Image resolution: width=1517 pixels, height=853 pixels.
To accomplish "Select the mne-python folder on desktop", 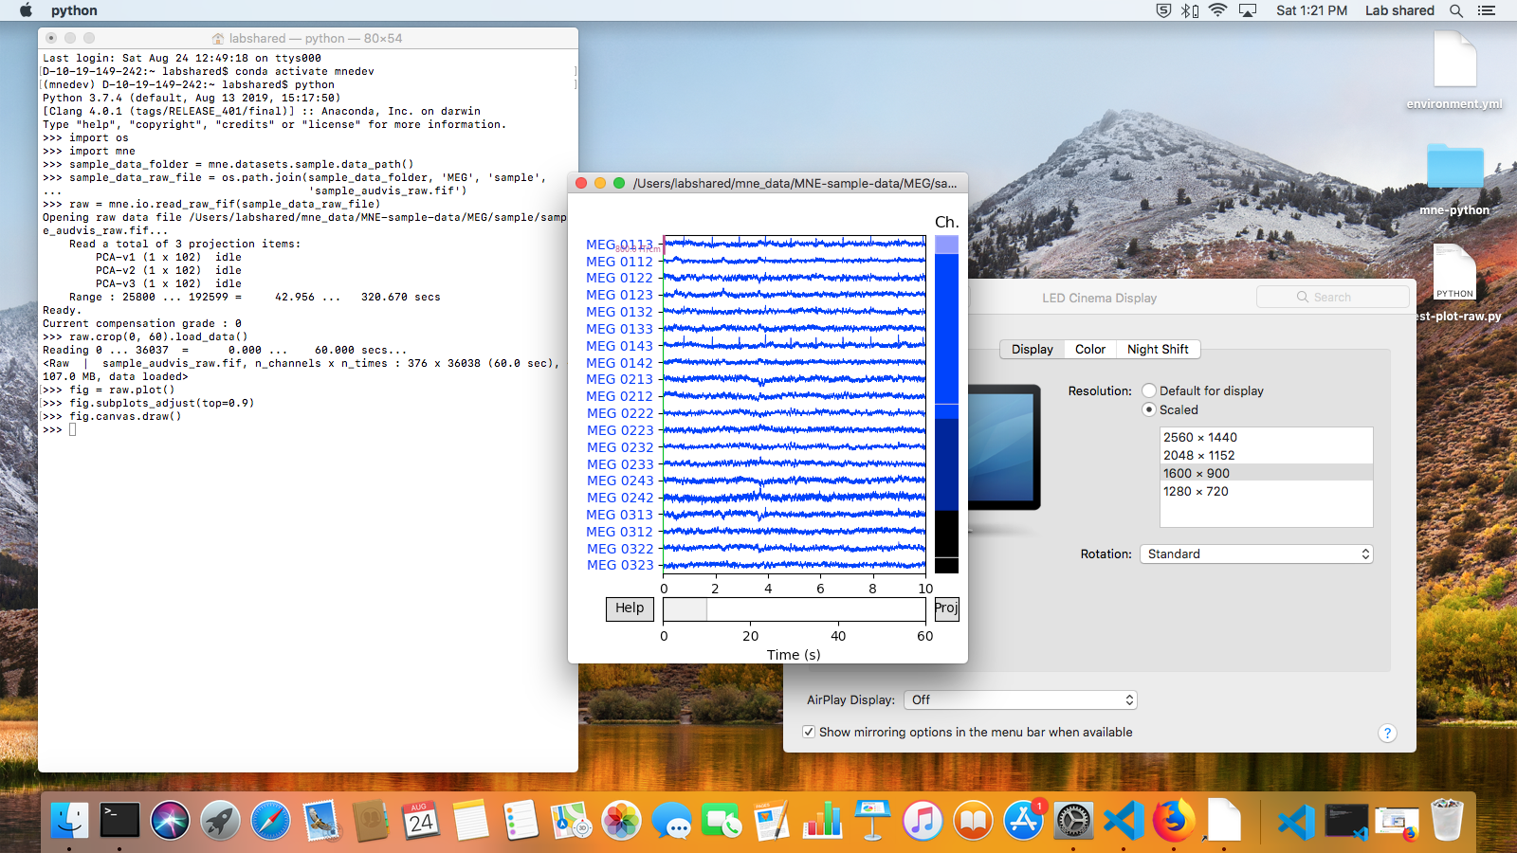I will 1454,178.
